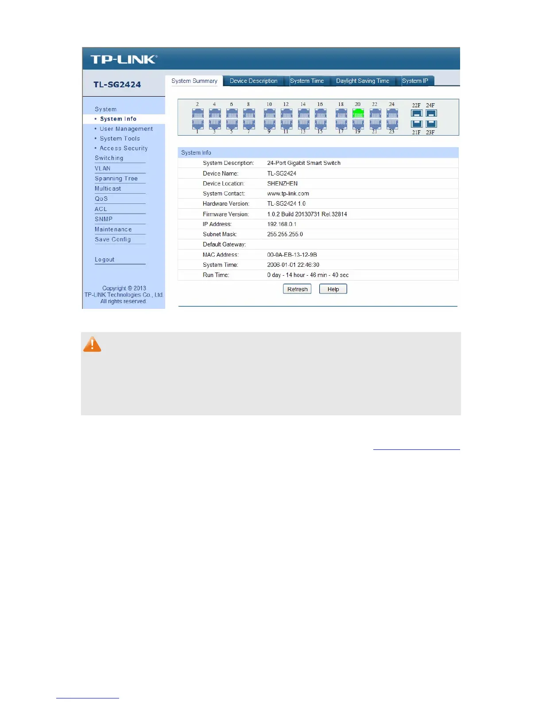
Task: Click port 13 icon in bottom row
Action: click(303, 124)
